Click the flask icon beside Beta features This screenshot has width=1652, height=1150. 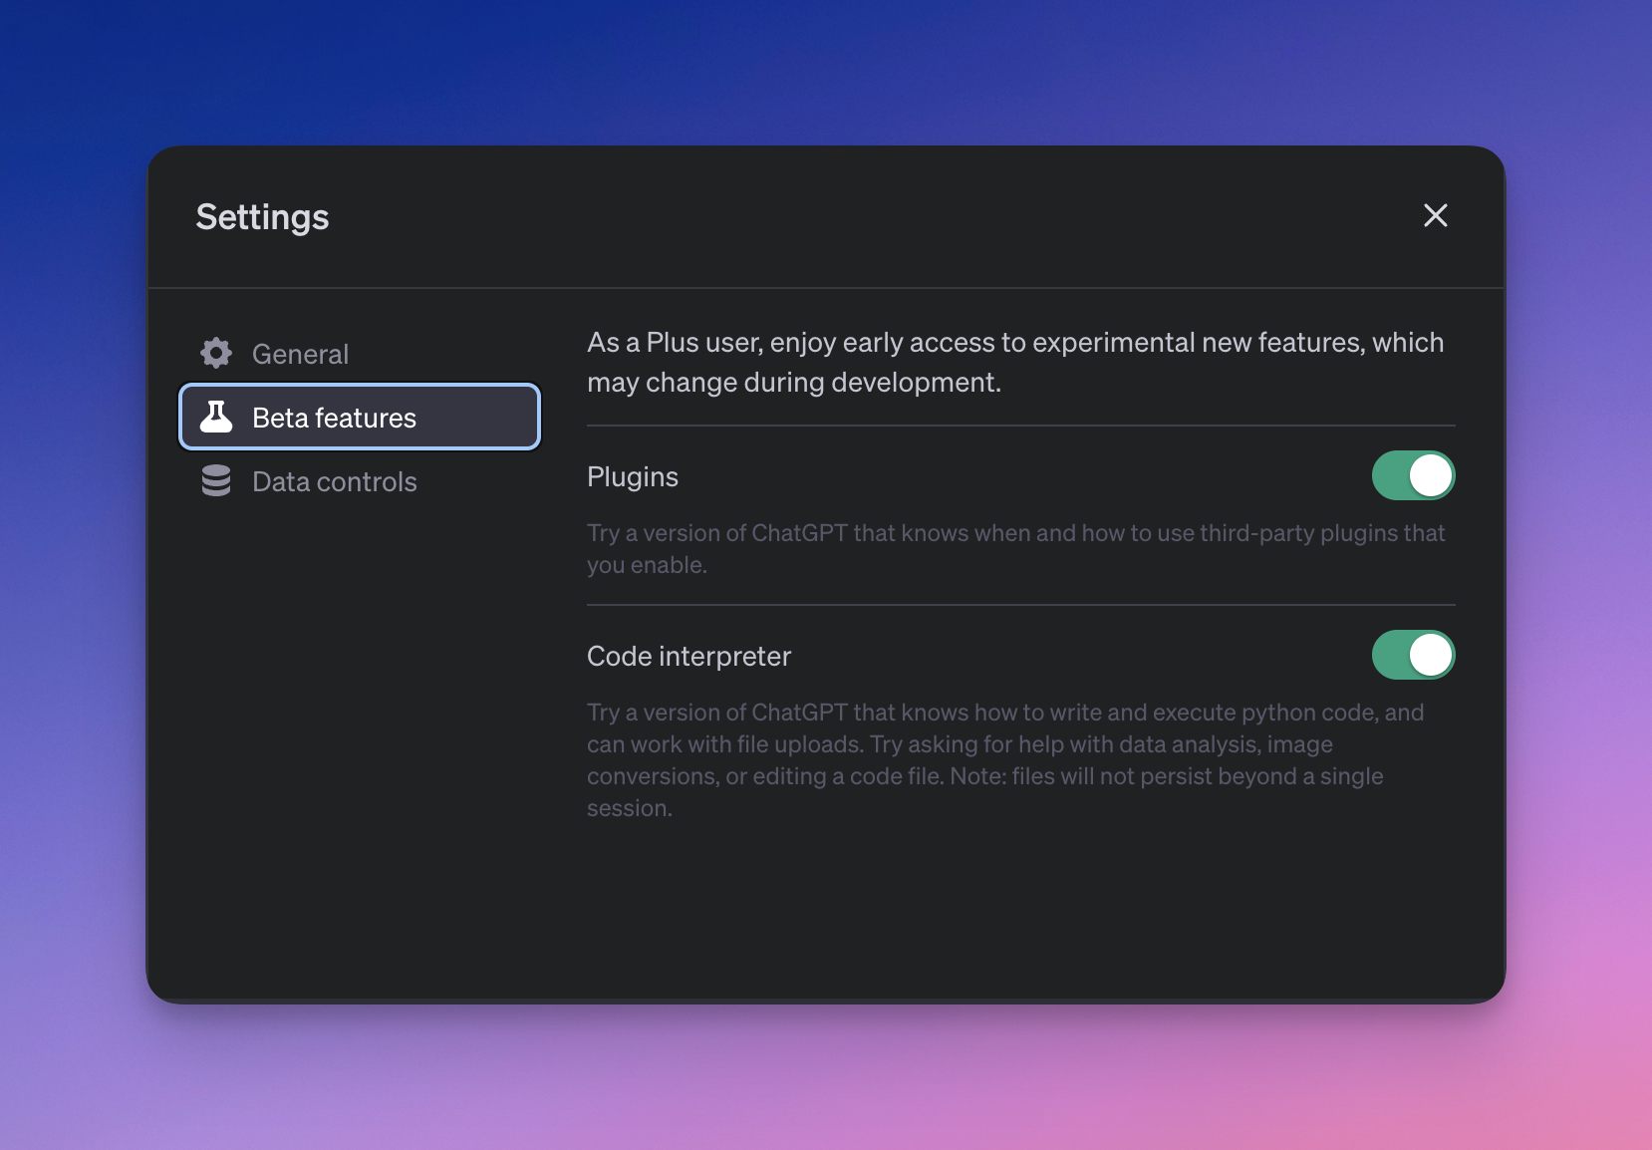[x=216, y=417]
